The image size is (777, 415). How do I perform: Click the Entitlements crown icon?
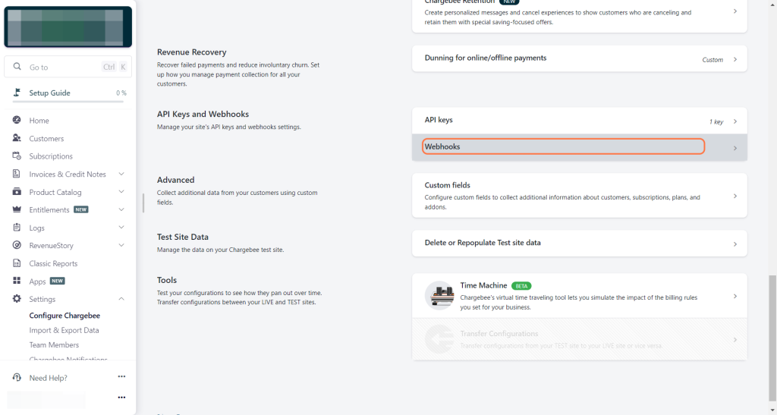tap(17, 210)
